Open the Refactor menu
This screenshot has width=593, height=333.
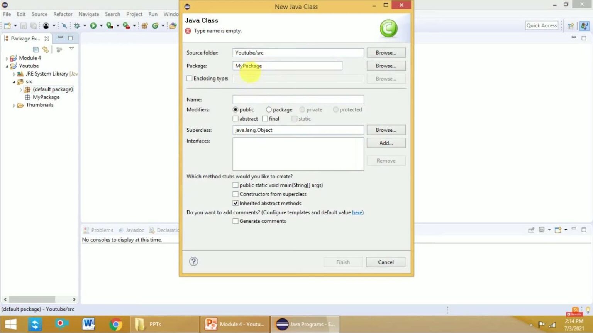pyautogui.click(x=63, y=14)
